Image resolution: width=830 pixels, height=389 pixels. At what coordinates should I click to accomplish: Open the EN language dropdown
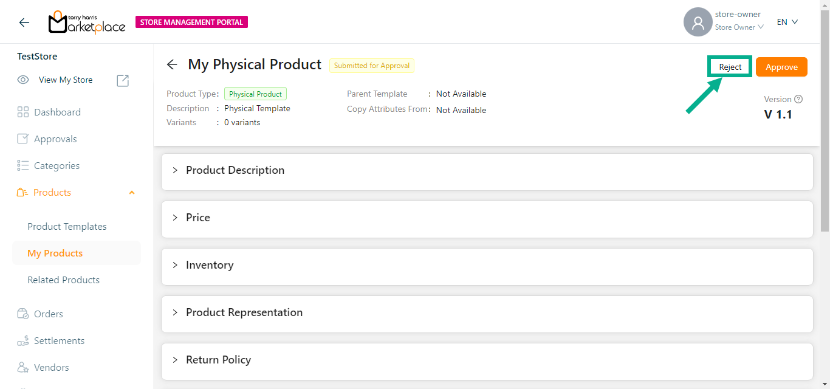point(787,22)
